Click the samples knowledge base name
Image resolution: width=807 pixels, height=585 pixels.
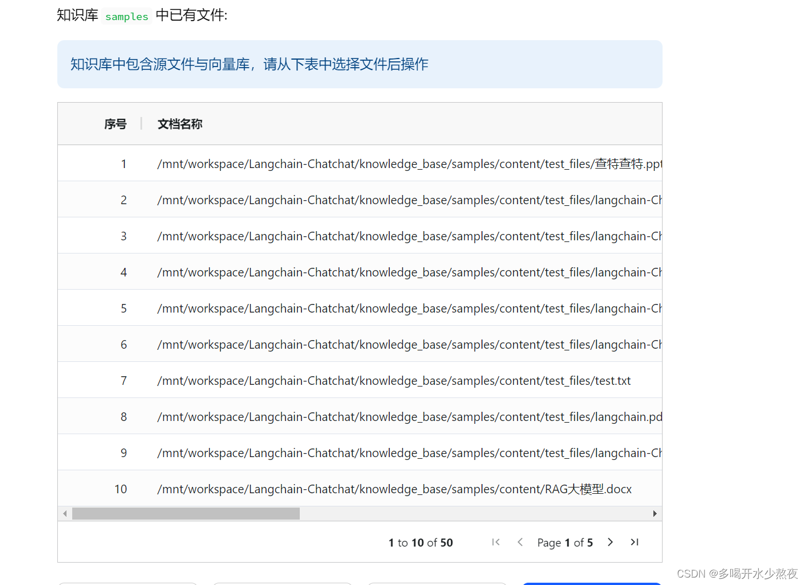point(127,17)
